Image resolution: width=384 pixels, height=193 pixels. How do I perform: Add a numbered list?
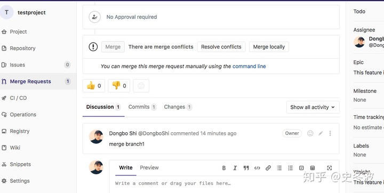tap(290, 168)
